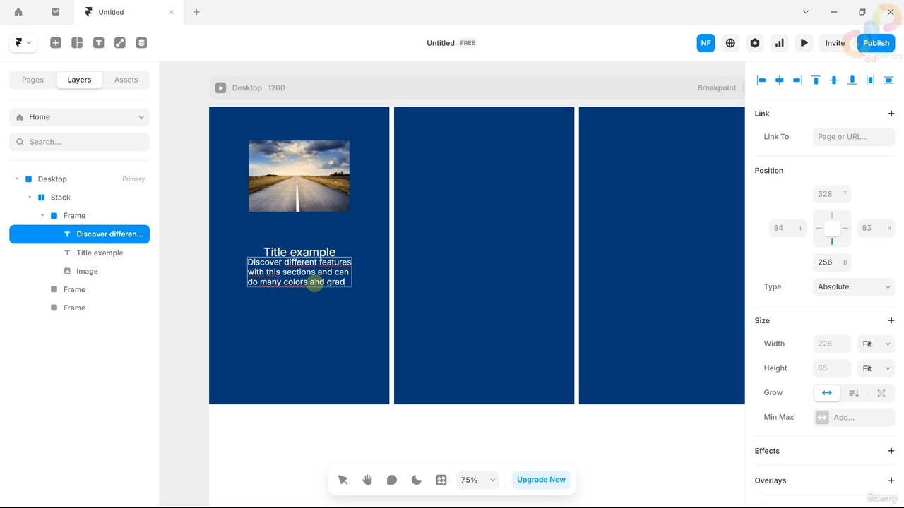Select the comment bubble tool
904x508 pixels.
click(392, 480)
